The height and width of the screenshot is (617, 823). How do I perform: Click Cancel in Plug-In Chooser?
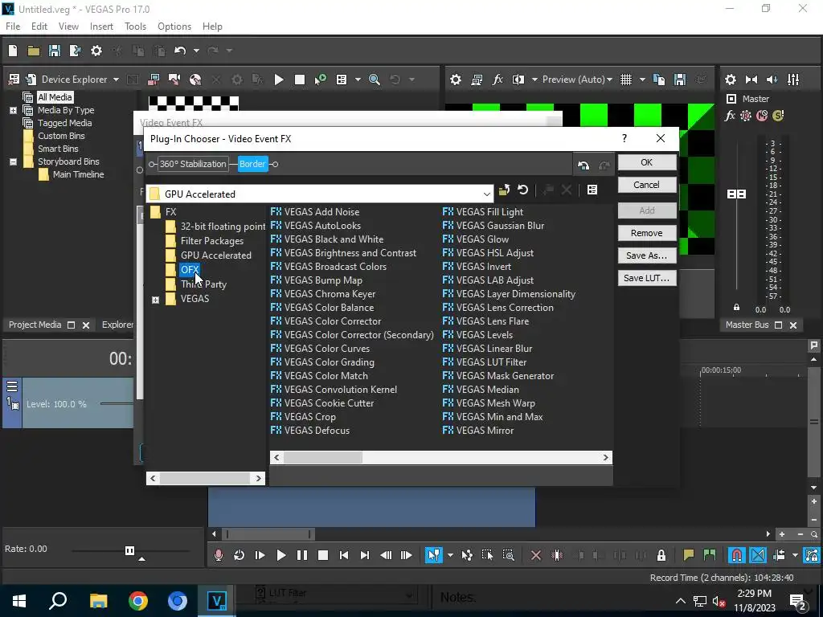click(647, 185)
